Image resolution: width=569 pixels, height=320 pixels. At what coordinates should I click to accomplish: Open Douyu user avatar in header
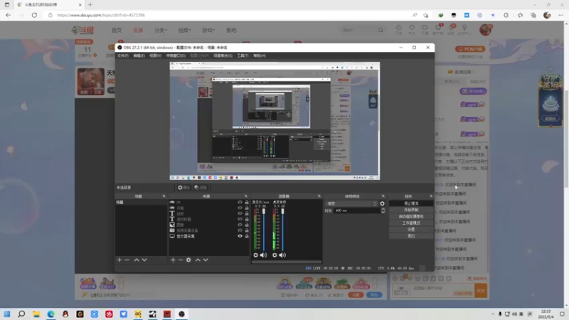(485, 30)
